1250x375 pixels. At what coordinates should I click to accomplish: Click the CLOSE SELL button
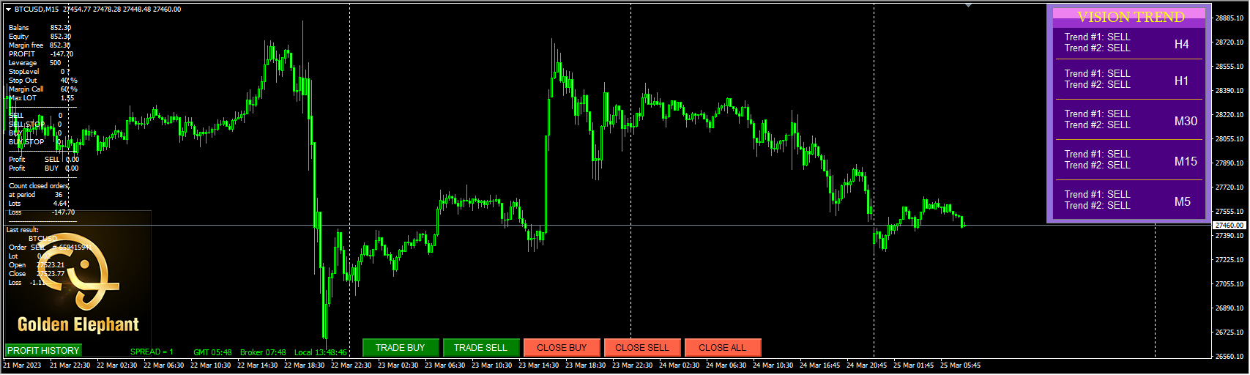point(642,348)
